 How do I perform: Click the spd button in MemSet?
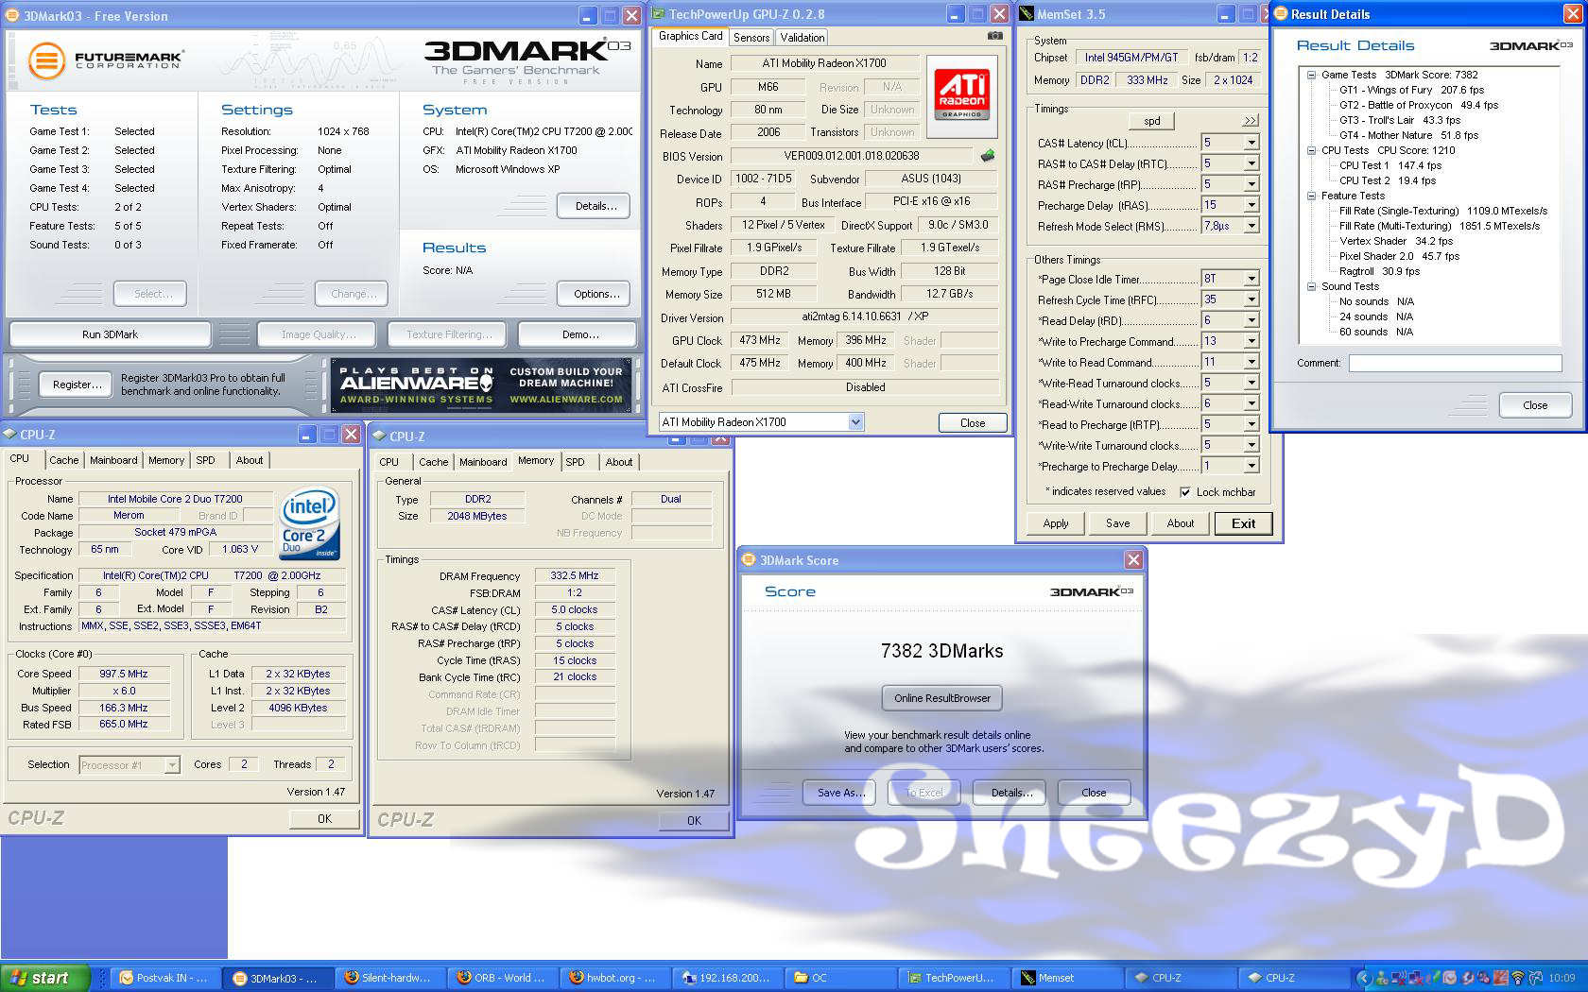(x=1152, y=121)
